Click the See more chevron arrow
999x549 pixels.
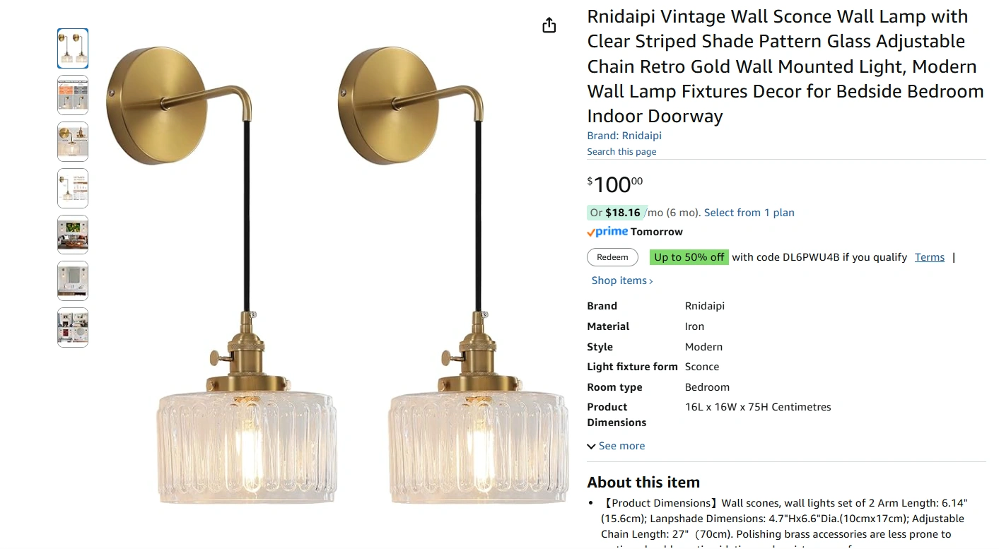[x=591, y=447]
